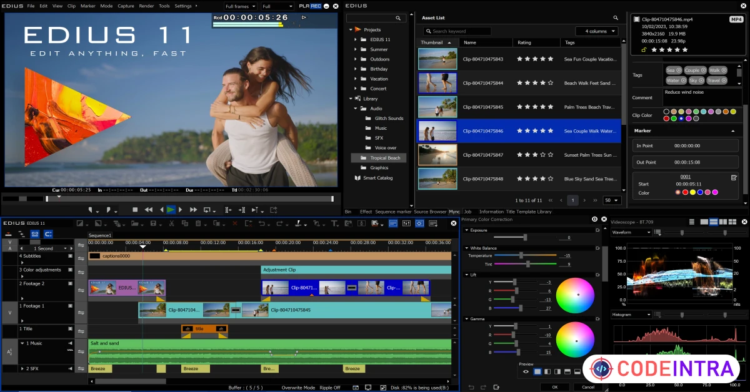Click the scissors cut icon in timeline toolbar

coord(171,223)
